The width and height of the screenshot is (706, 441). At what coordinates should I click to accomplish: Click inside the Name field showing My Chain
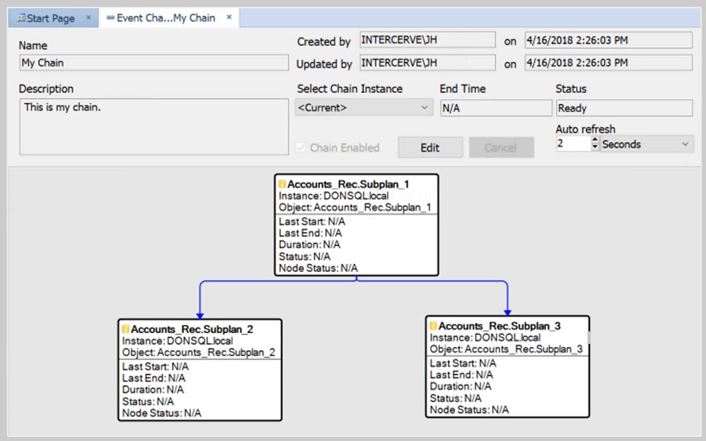pyautogui.click(x=154, y=62)
